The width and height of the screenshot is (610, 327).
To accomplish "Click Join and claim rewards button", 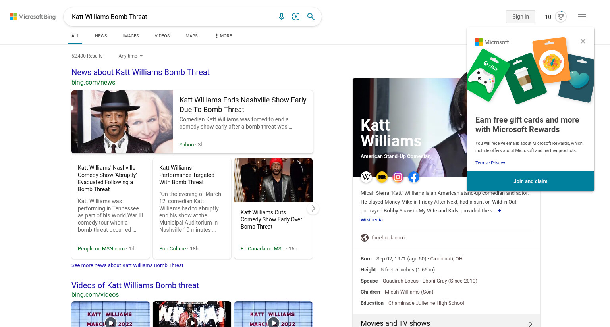I will click(x=530, y=181).
